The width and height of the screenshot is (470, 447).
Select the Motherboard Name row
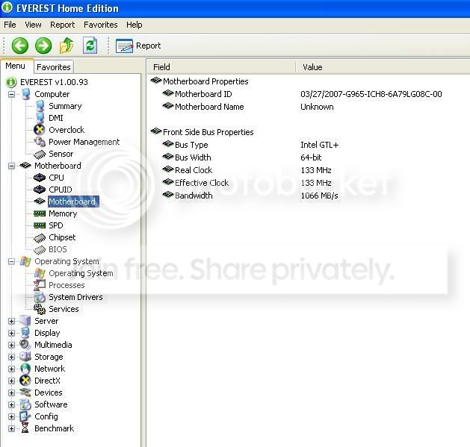click(248, 107)
